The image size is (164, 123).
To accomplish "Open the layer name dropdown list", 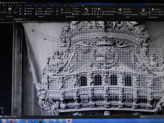I will (114, 9).
